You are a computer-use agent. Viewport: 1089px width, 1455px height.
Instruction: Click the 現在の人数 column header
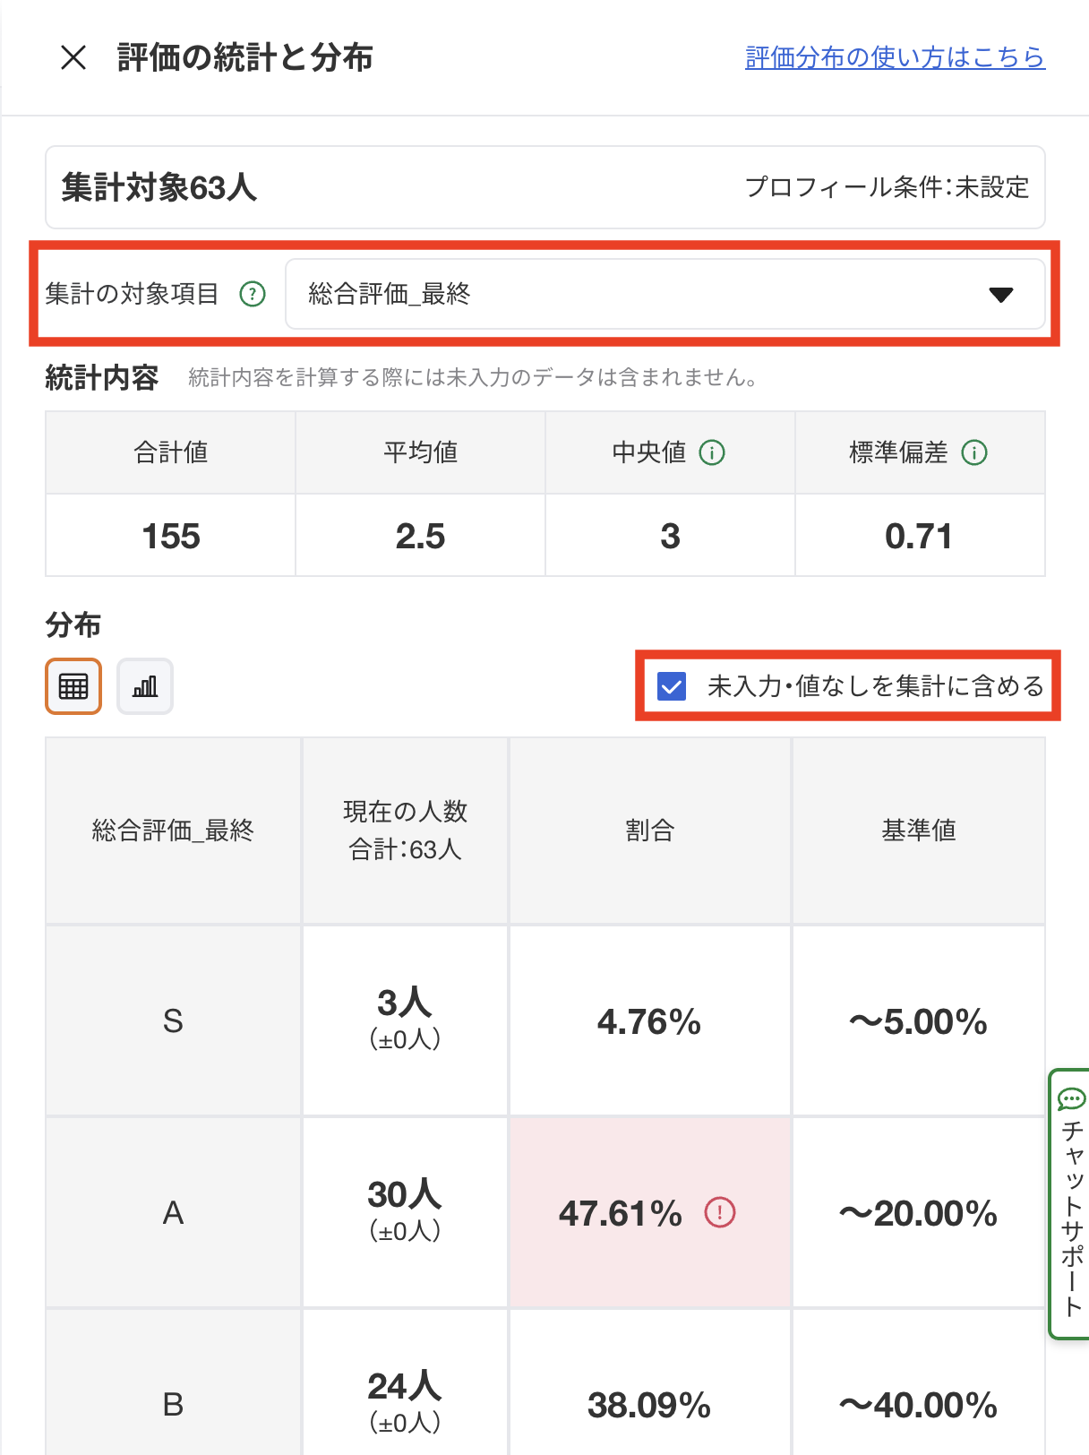pos(405,831)
